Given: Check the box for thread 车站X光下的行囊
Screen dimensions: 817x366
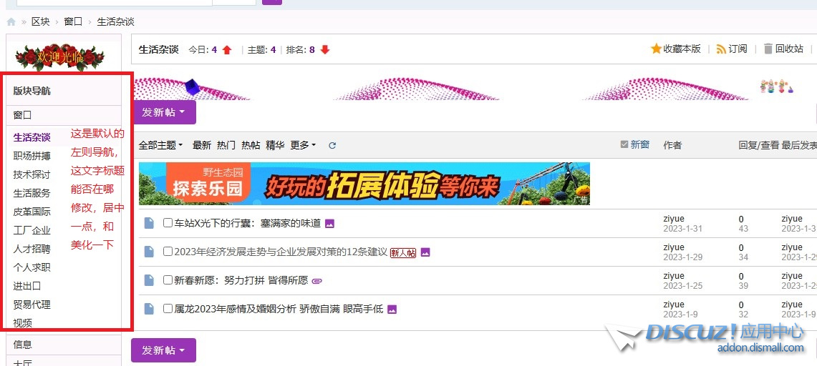Looking at the screenshot, I should (x=168, y=223).
